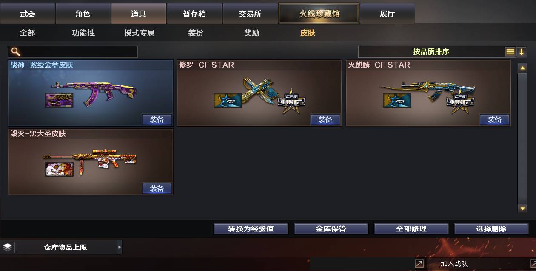
Task: Toggle the sort direction arrow icon
Action: coord(522,52)
